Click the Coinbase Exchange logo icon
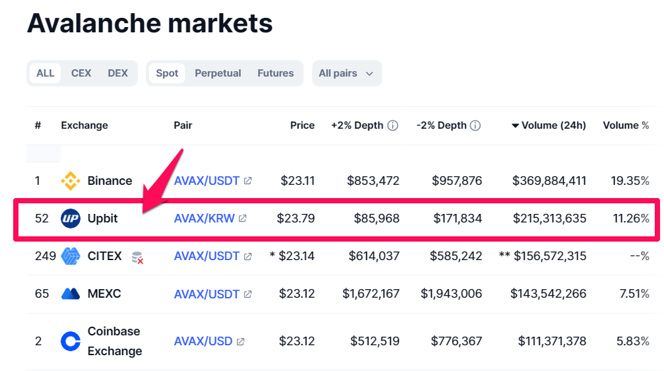The width and height of the screenshot is (664, 371). (71, 341)
